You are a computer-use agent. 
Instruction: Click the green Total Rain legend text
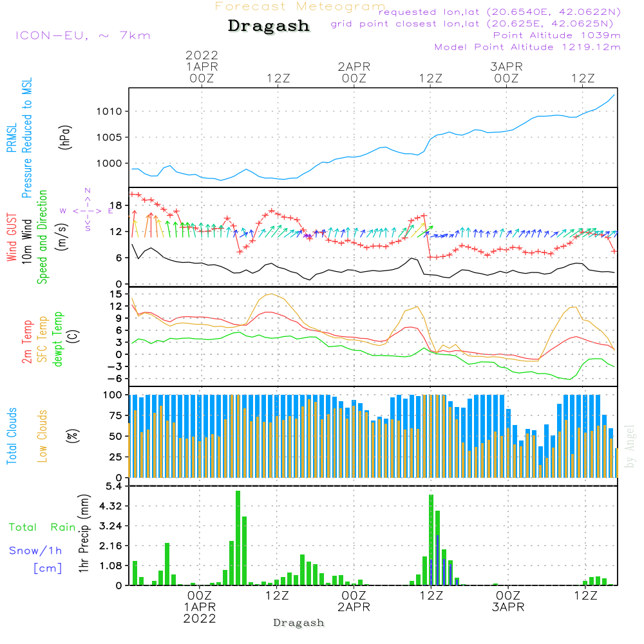[42, 527]
